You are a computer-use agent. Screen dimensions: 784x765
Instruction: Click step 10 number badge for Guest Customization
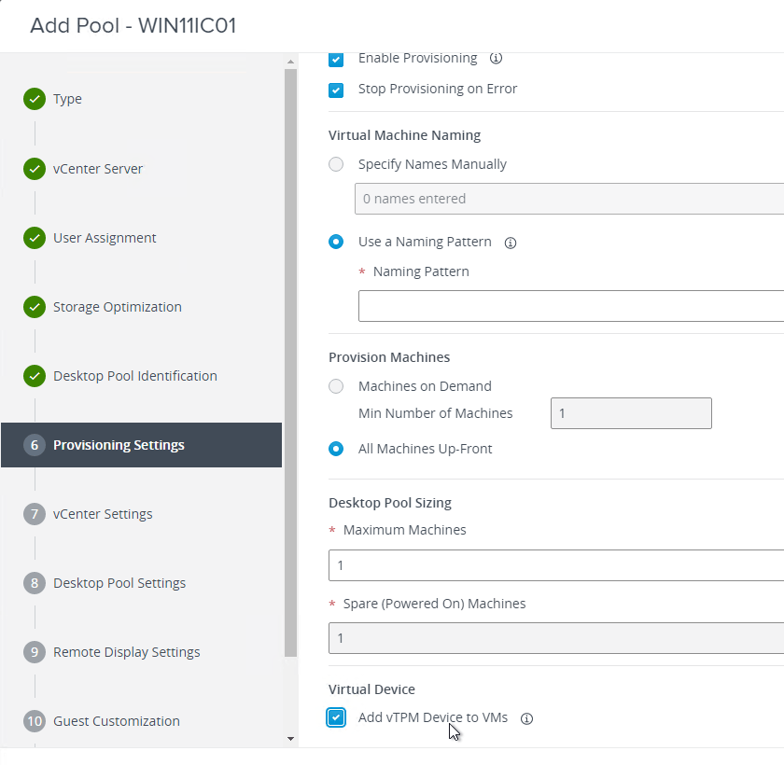[x=35, y=721]
